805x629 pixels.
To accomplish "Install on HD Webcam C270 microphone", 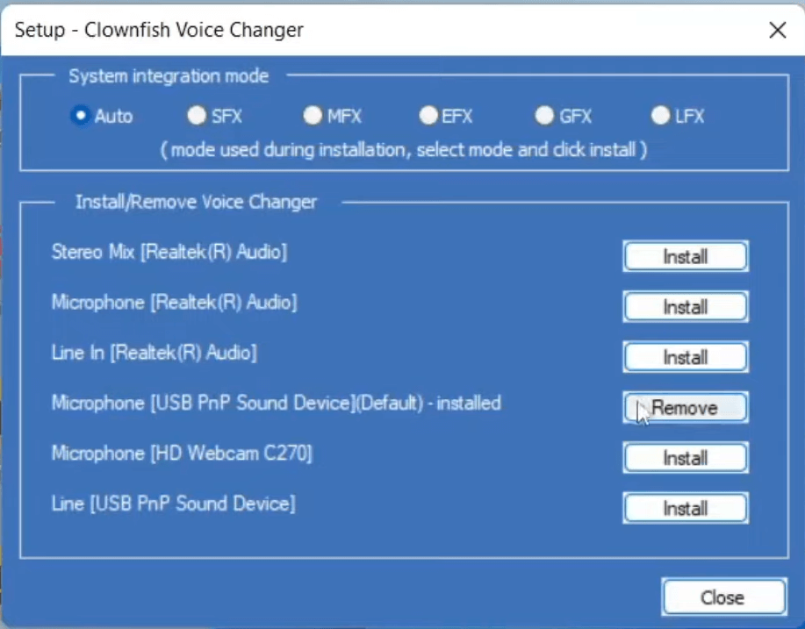I will coord(685,458).
